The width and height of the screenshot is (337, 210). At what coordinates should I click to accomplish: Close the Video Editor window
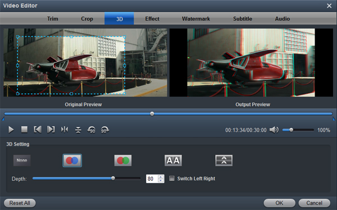click(329, 6)
